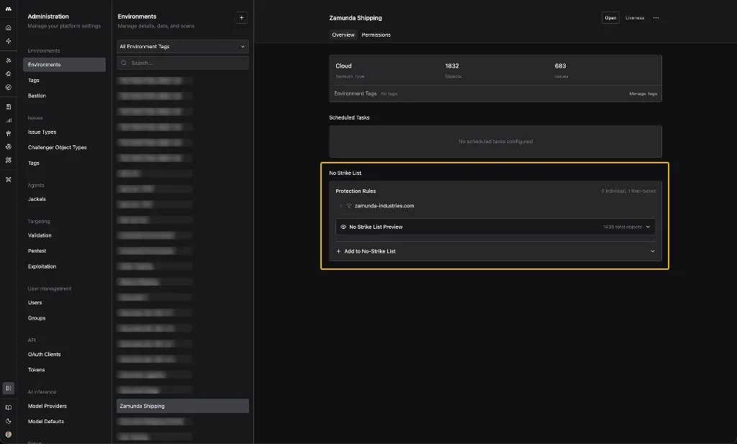
Task: Click the lightning bolt rail icon
Action: tap(9, 41)
